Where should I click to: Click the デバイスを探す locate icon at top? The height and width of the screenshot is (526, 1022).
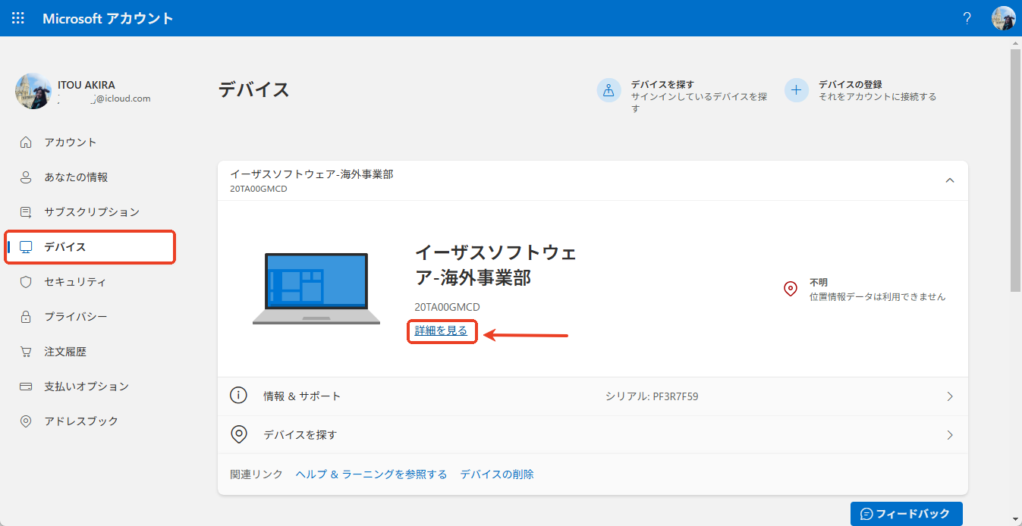(609, 90)
